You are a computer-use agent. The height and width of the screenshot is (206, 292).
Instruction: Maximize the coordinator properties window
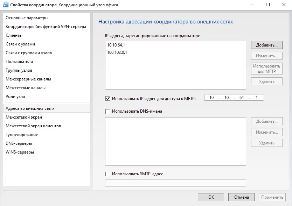point(268,5)
